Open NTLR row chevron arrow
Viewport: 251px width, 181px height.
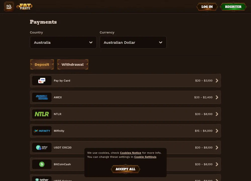pyautogui.click(x=217, y=114)
